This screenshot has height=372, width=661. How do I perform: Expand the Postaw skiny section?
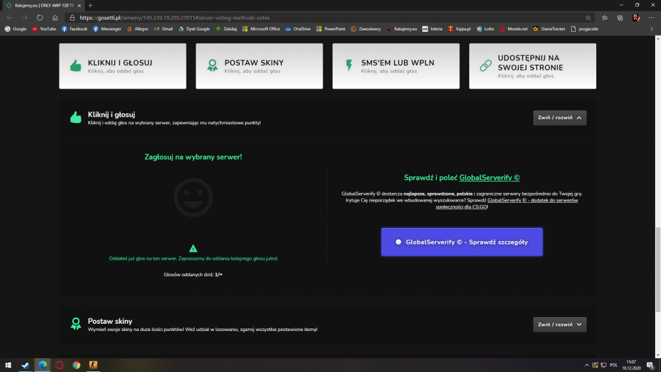559,324
